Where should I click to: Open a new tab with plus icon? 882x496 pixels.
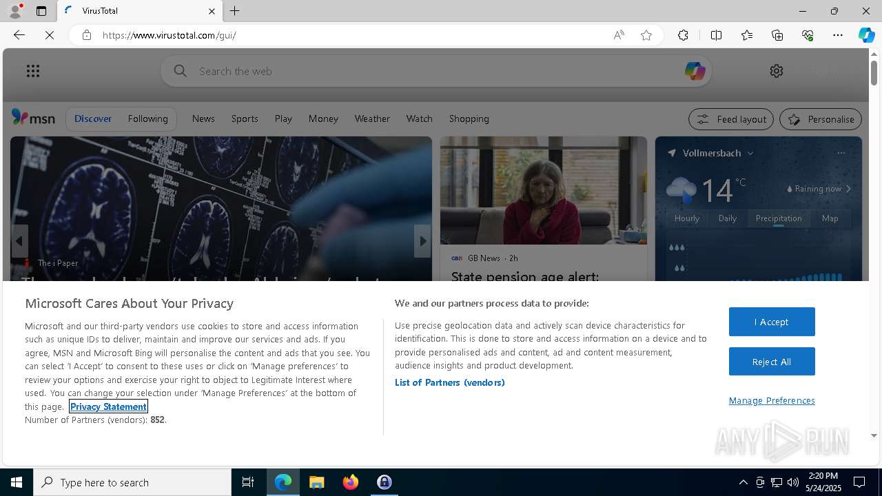click(x=235, y=11)
